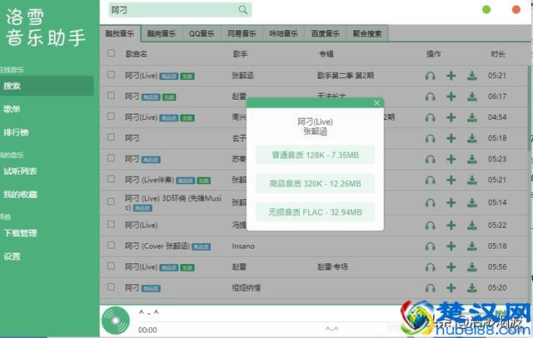Screen dimensions: 533x338
Task: Download the 05:20 song
Action: click(x=472, y=288)
